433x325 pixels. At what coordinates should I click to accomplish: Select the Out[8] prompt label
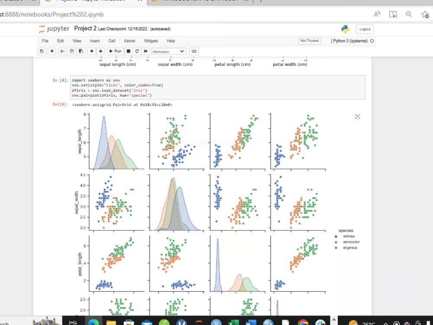point(60,104)
